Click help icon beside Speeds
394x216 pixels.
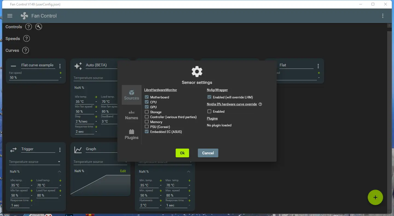[27, 38]
